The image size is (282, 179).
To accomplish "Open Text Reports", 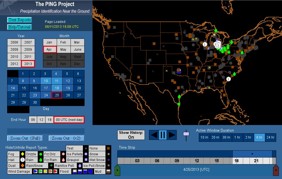I will pyautogui.click(x=19, y=20).
